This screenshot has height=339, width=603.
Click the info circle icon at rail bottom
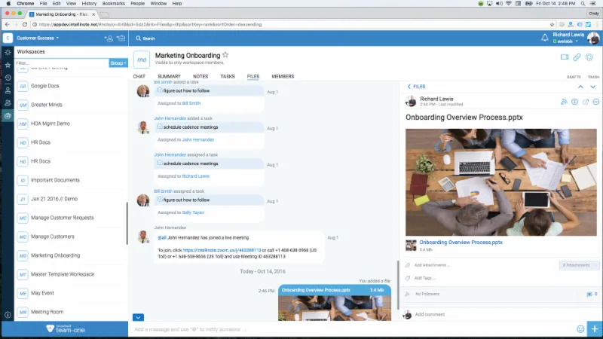(x=8, y=314)
